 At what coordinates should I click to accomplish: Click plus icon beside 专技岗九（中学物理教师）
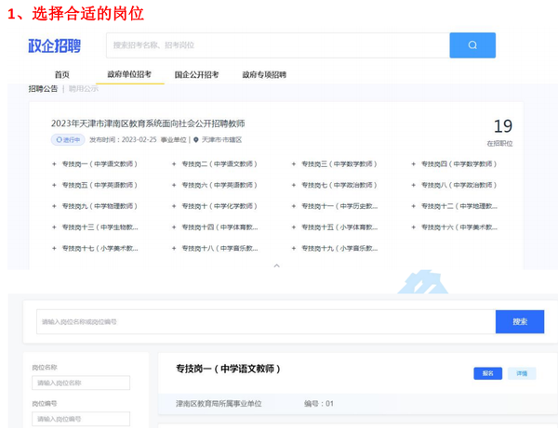tap(54, 206)
